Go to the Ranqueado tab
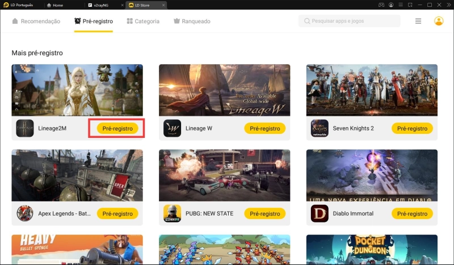 point(192,21)
